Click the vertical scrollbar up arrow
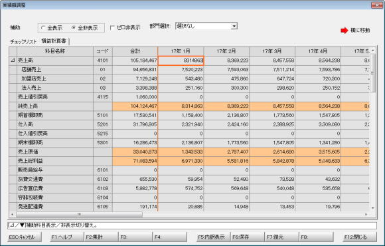 pos(373,50)
